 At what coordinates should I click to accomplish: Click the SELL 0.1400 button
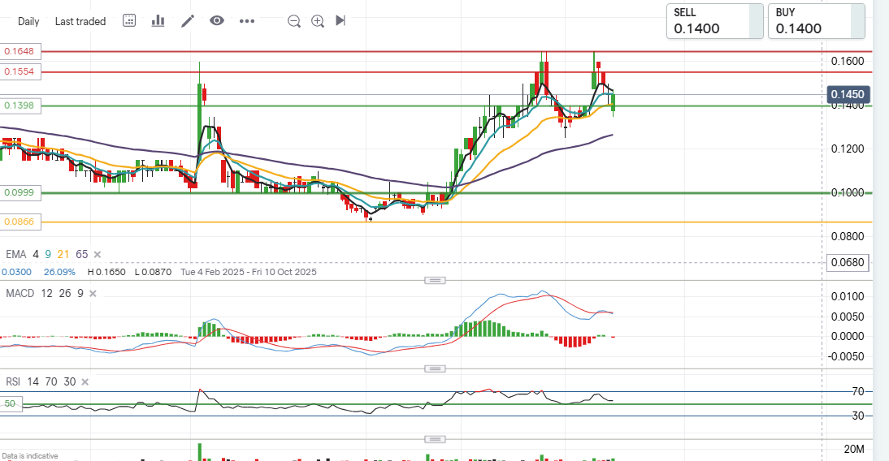coord(715,21)
